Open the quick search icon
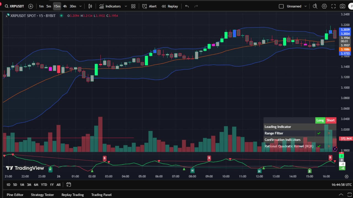This screenshot has width=353, height=198. (x=315, y=6)
